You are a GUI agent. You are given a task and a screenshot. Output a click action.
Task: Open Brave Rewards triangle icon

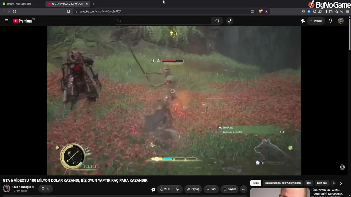tap(266, 11)
